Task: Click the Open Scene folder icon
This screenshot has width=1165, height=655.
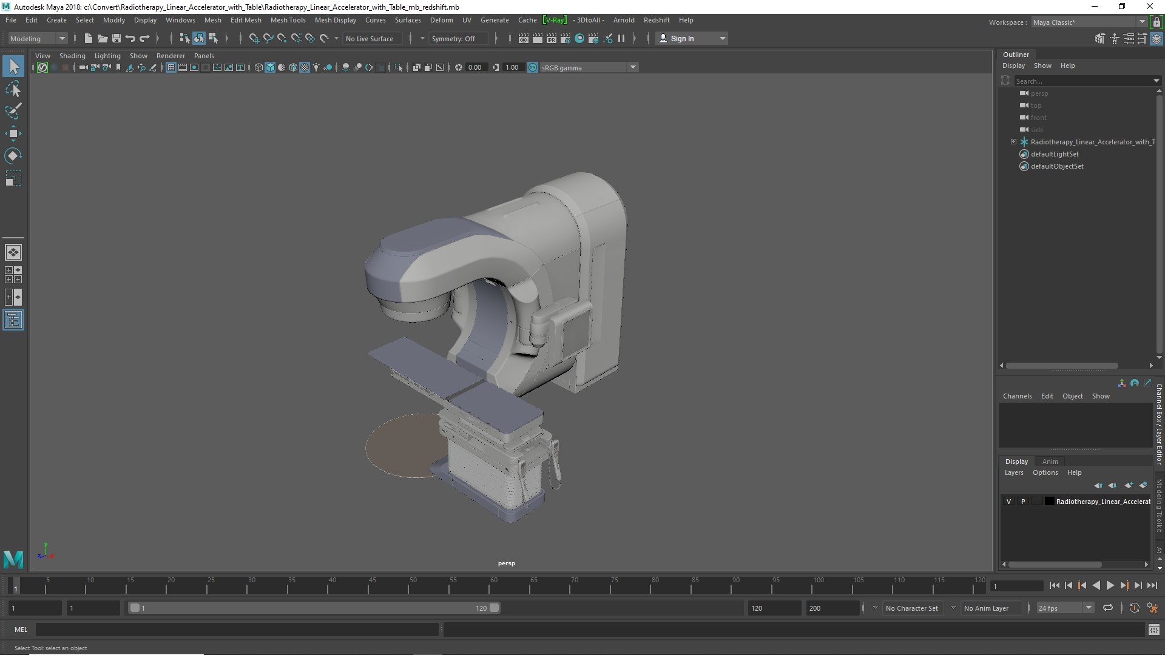Action: coord(103,38)
